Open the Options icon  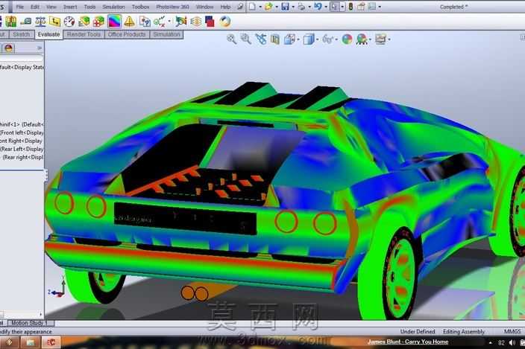click(x=372, y=7)
